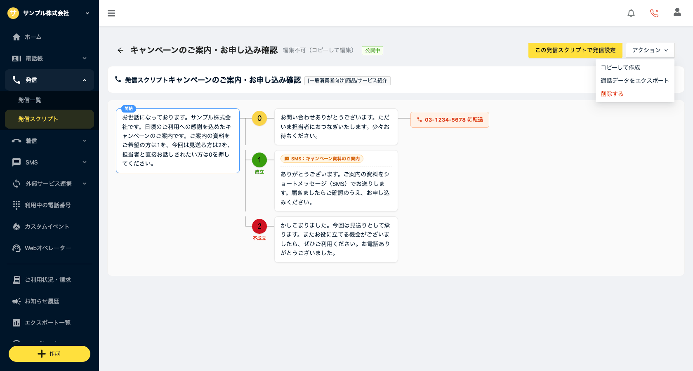Click the ホーム house icon
Image resolution: width=693 pixels, height=371 pixels.
click(16, 37)
